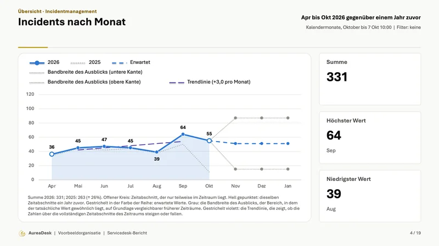
Task: Click the expected Nov point on the dashed line
Action: (235, 143)
